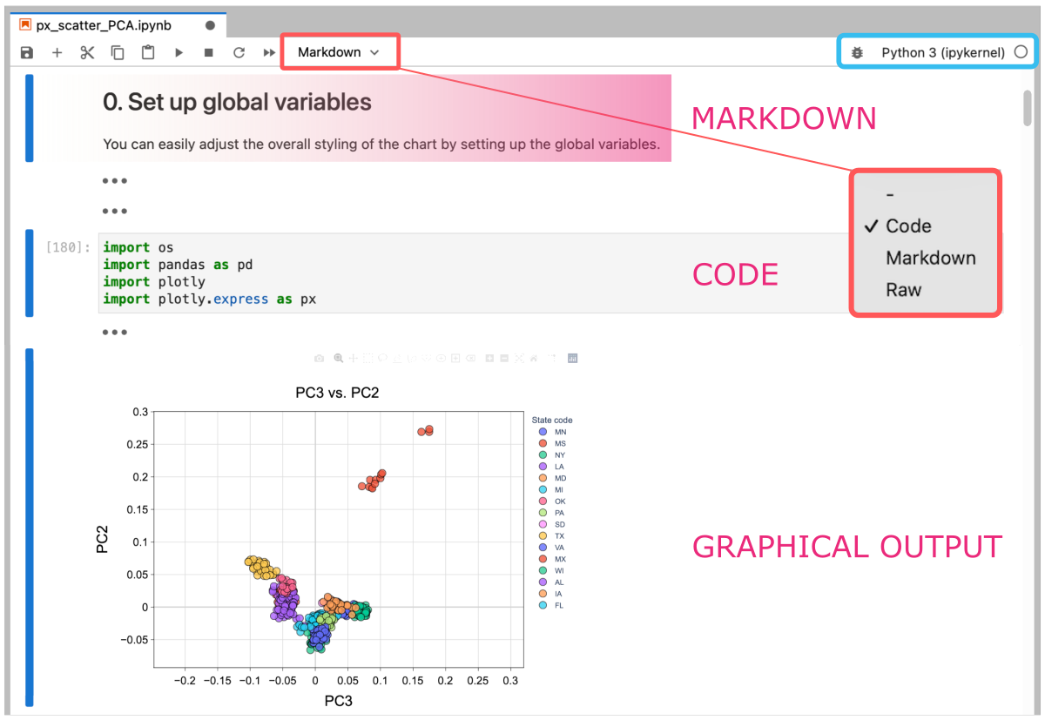Toggle the IA legend entry
Image resolution: width=1045 pixels, height=720 pixels.
pos(552,594)
